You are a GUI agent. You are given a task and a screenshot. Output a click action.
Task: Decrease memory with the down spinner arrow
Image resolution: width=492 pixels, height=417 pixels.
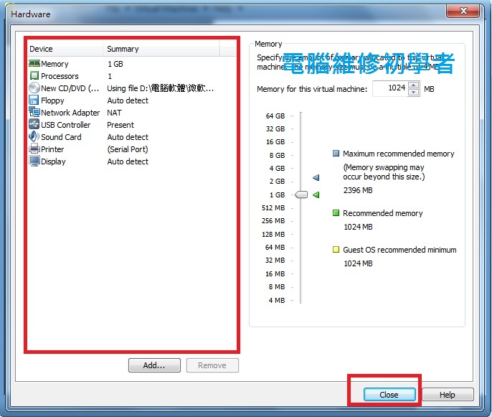pyautogui.click(x=414, y=93)
